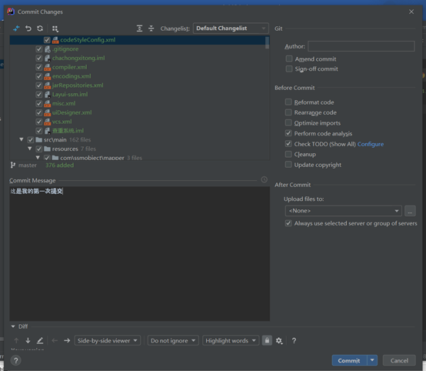Screen dimensions: 426x371
Task: Open diff settings gear icon
Action: coord(279,340)
